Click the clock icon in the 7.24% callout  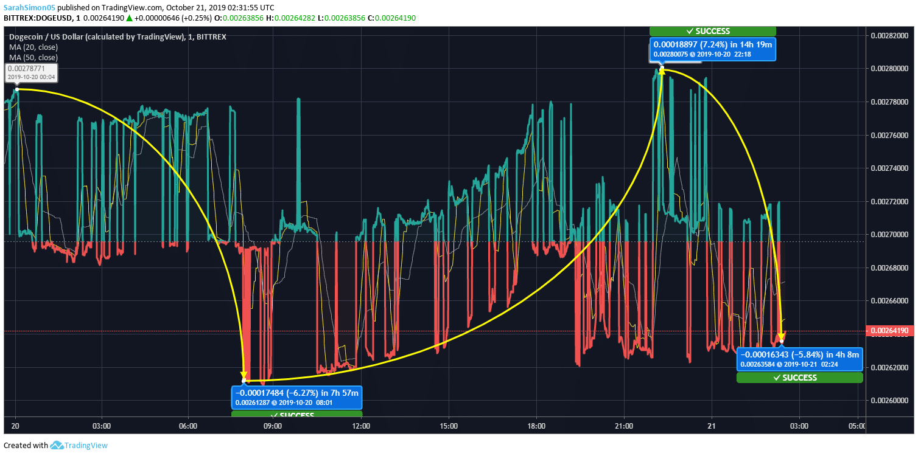[693, 54]
